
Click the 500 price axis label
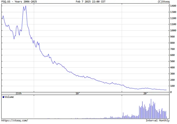click(173, 61)
